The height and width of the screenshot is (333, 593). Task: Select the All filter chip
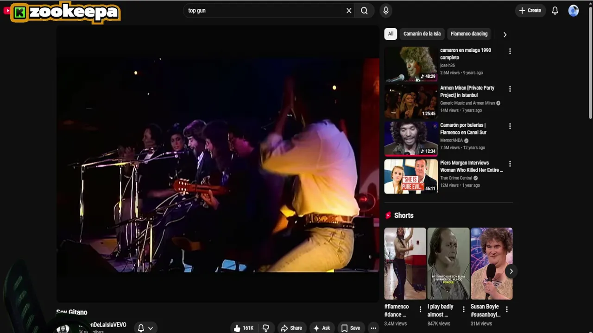click(x=391, y=34)
